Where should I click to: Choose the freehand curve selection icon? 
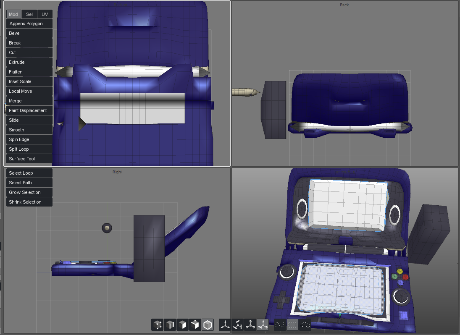click(x=280, y=325)
